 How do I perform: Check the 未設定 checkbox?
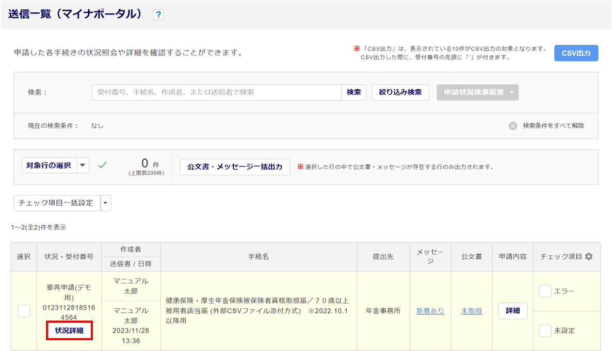coord(544,331)
